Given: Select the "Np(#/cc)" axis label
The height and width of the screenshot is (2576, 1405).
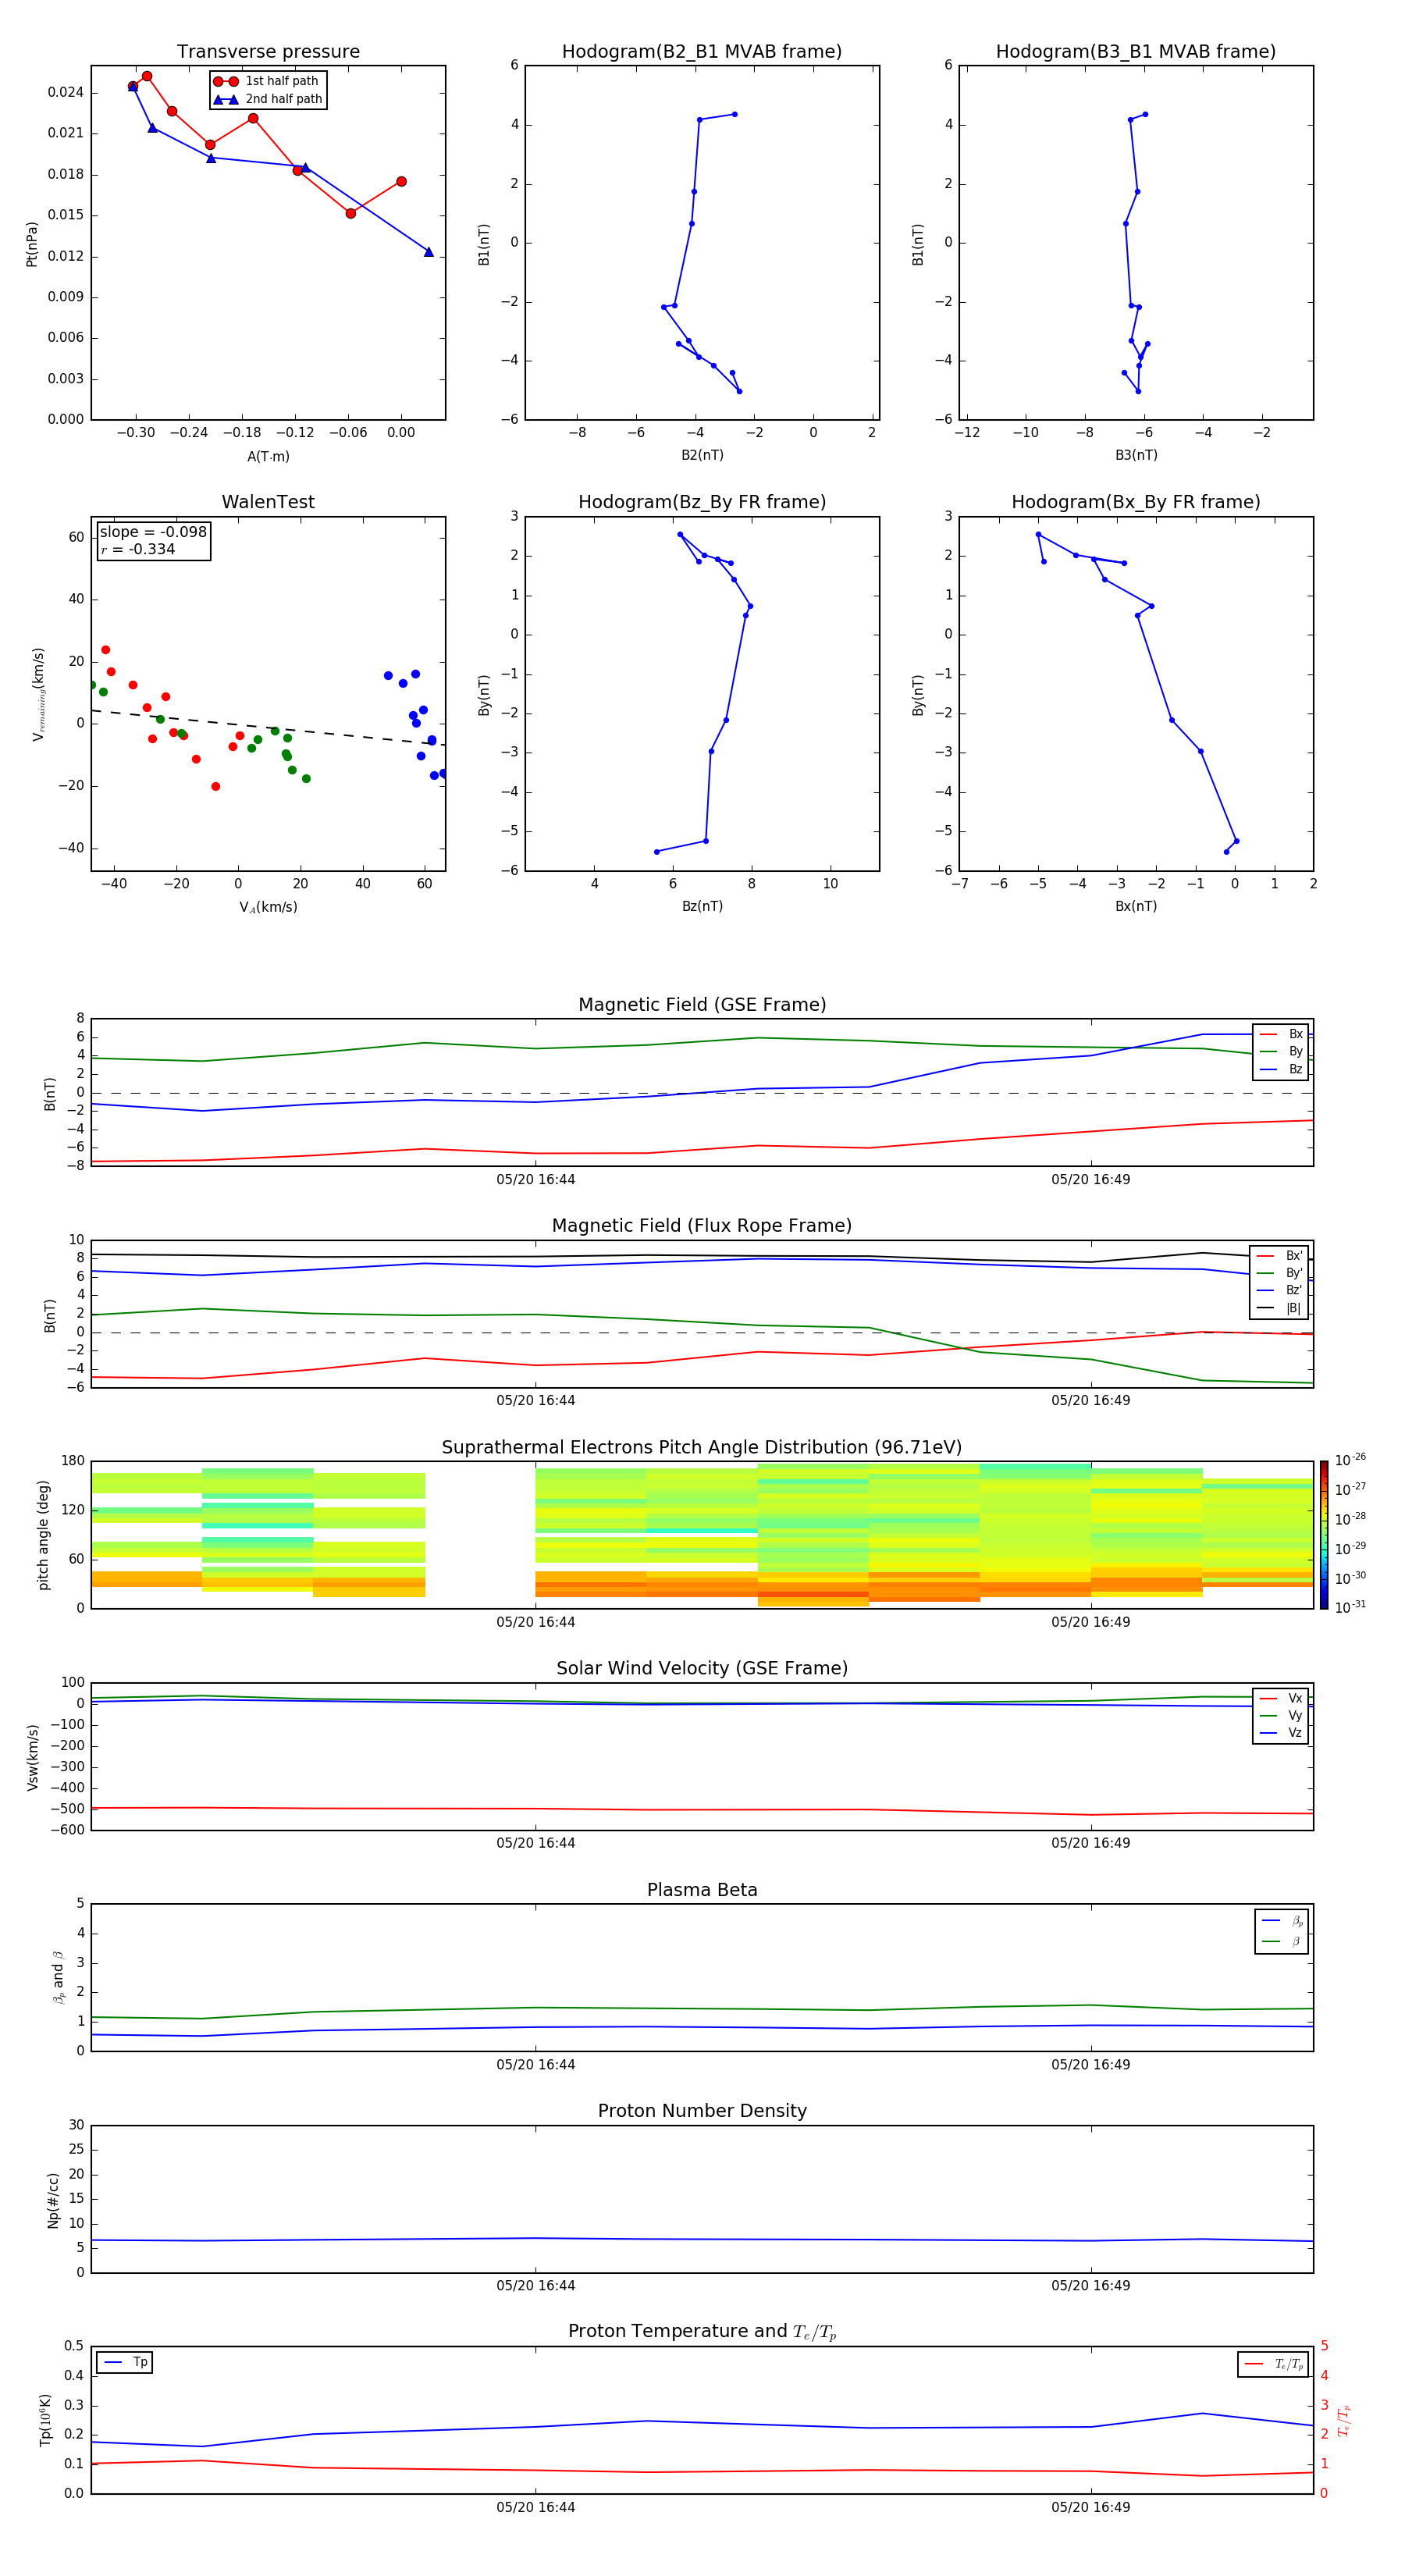Looking at the screenshot, I should (53, 2200).
